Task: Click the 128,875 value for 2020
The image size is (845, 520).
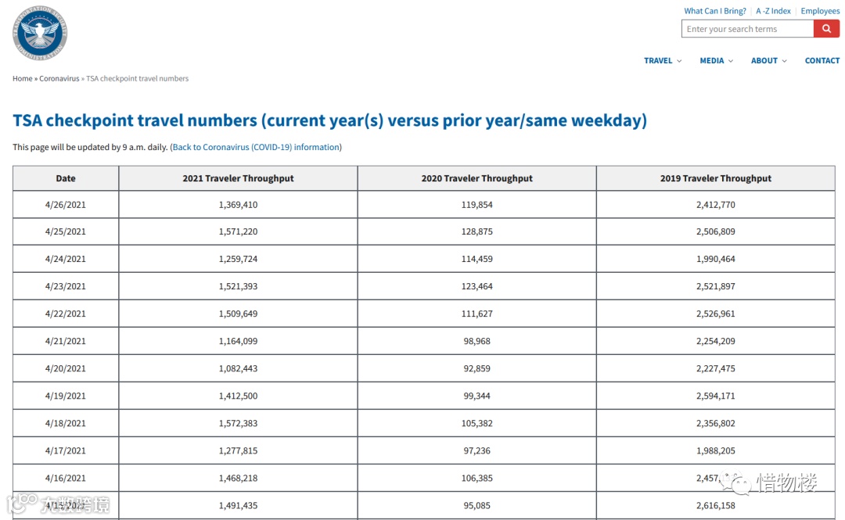Action: tap(477, 231)
